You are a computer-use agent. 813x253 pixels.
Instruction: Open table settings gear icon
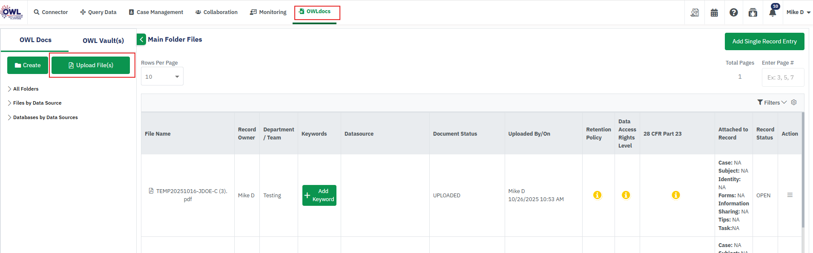794,102
